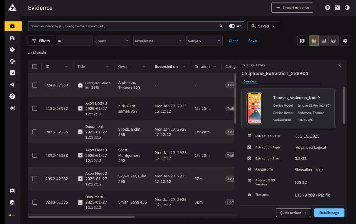Click the help question mark icon
356x224 pixels.
pos(327,8)
